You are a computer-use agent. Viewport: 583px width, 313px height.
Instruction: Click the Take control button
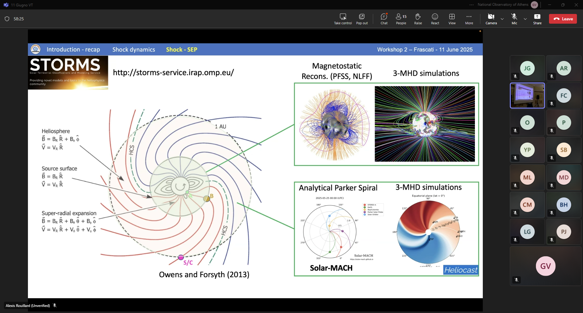tap(343, 19)
